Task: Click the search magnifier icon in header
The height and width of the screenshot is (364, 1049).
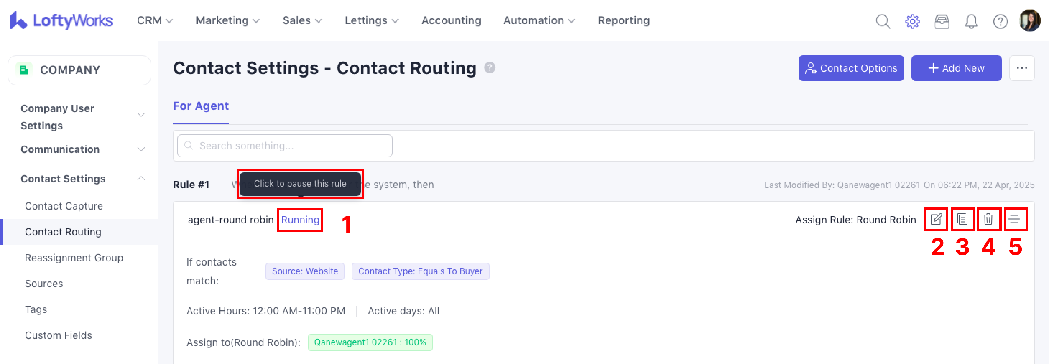Action: click(x=883, y=21)
